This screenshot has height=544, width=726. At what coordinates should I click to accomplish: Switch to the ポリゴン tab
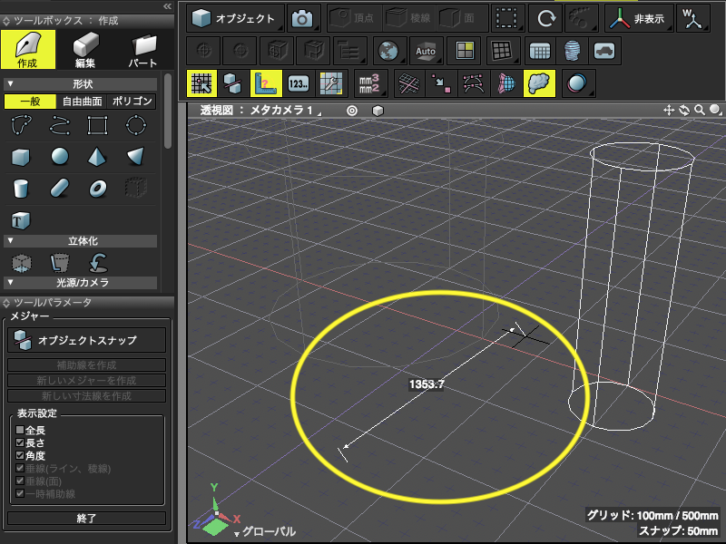point(132,102)
